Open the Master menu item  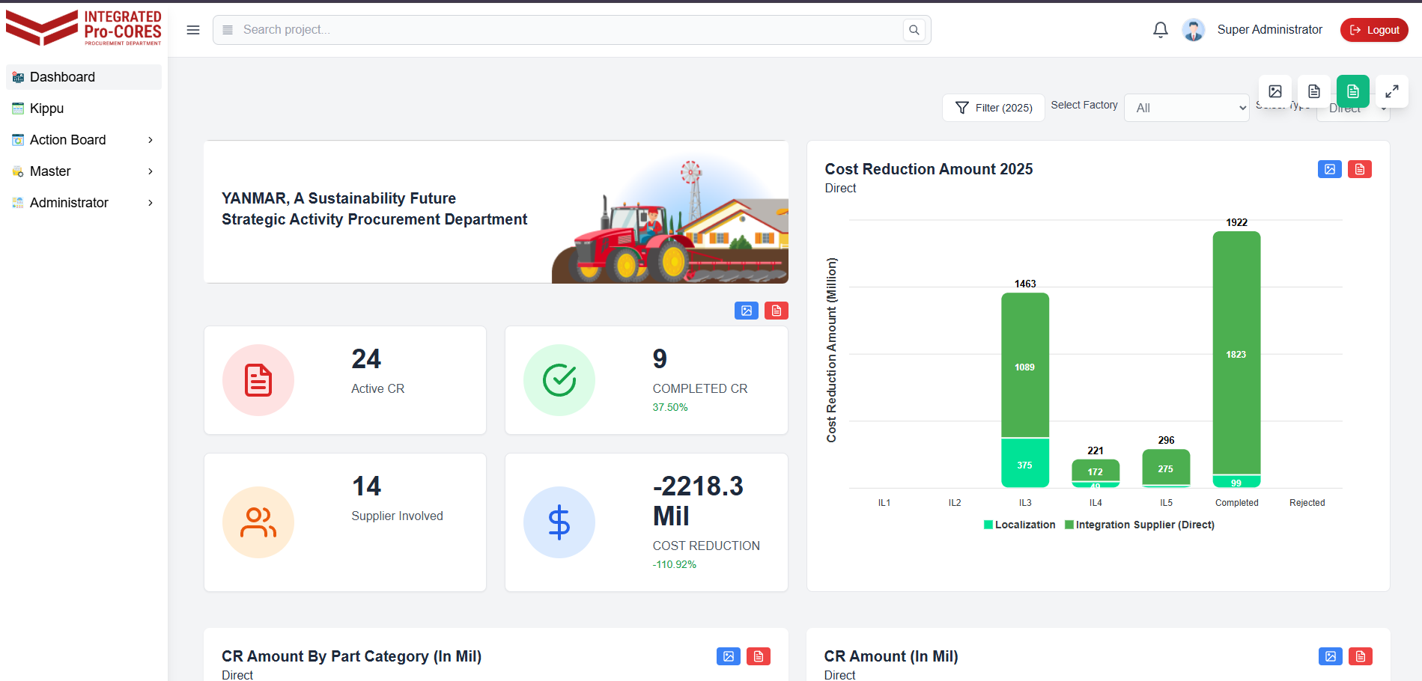(84, 171)
